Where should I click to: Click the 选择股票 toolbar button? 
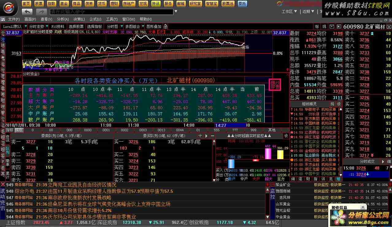[76, 27]
